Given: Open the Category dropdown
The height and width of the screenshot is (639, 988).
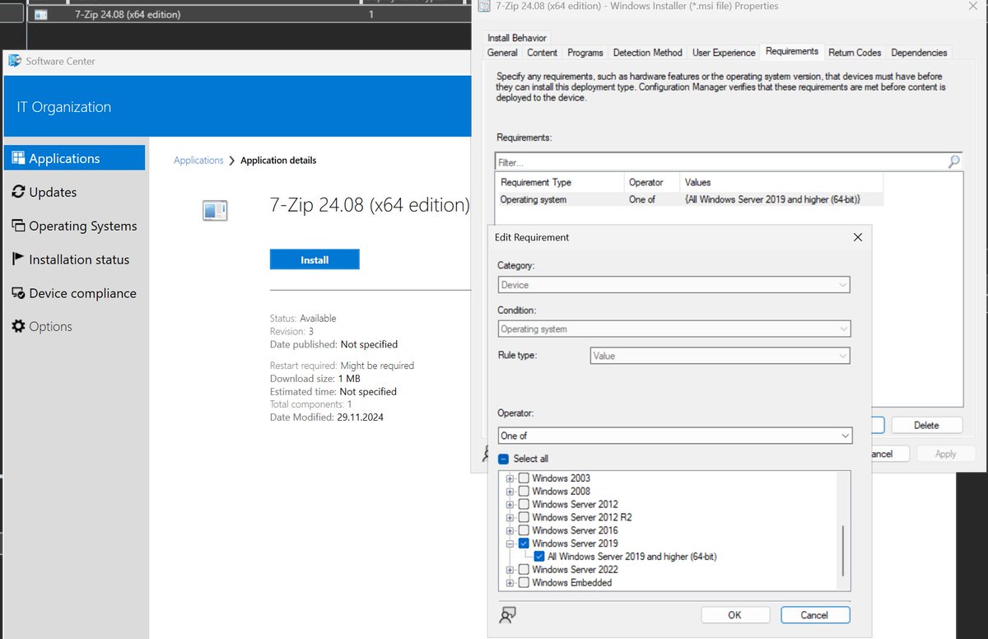Looking at the screenshot, I should (x=674, y=284).
